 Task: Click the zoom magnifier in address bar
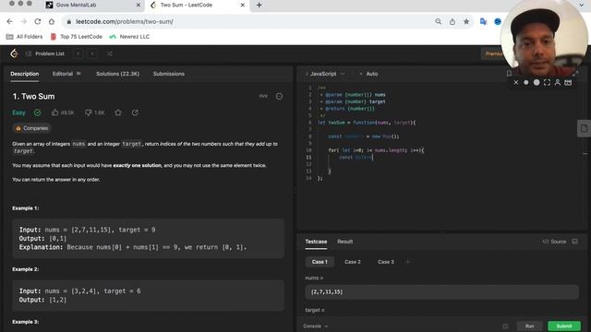point(439,21)
